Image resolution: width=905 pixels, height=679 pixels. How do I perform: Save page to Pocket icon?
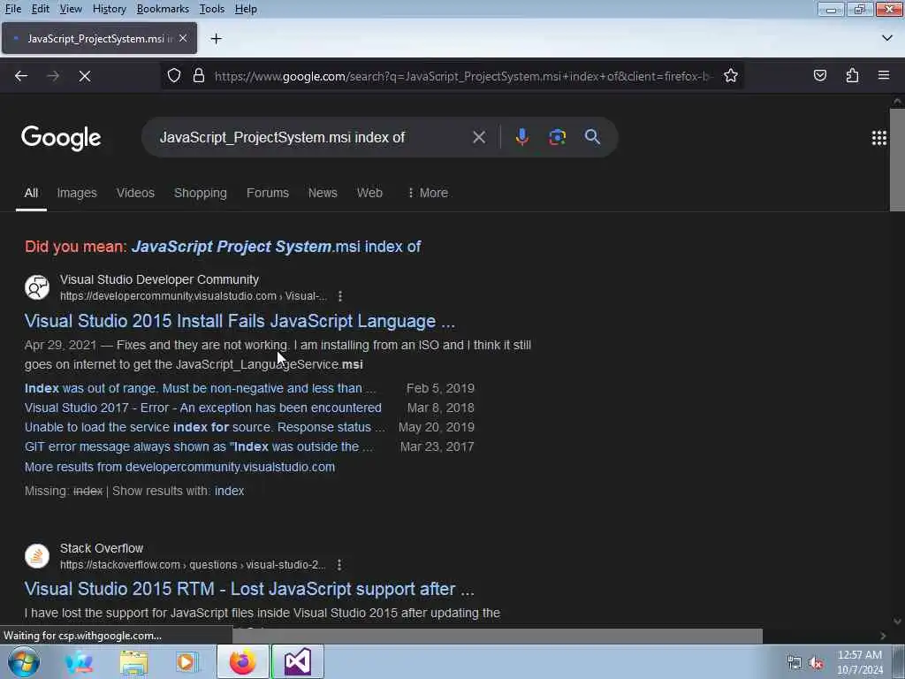(x=819, y=76)
